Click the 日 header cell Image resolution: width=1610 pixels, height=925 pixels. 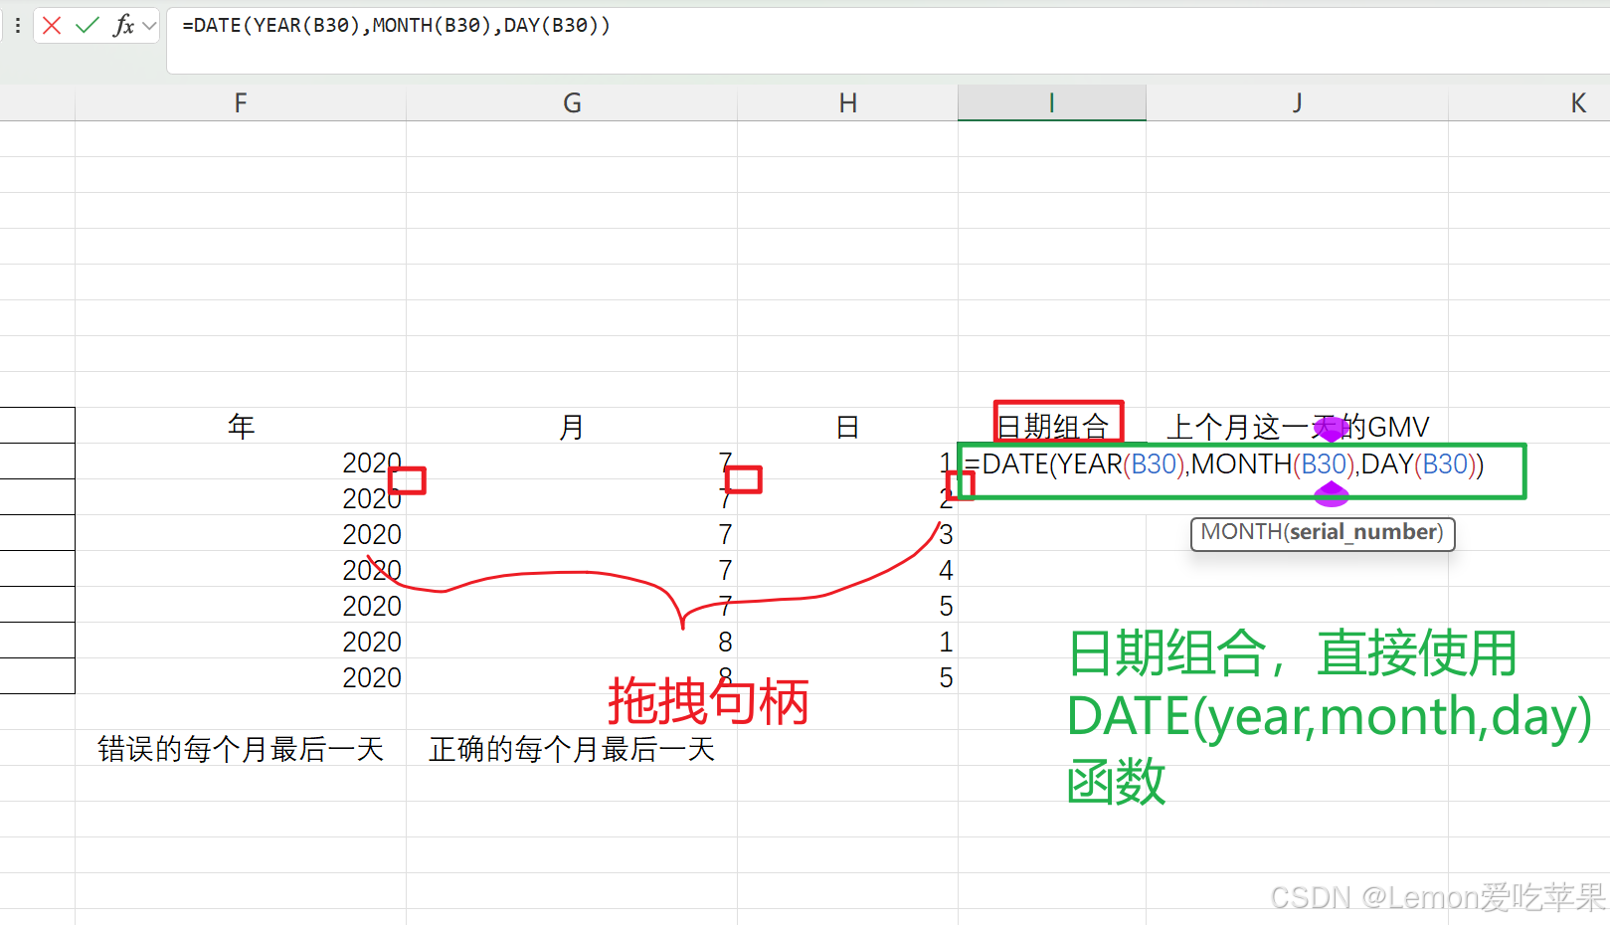pyautogui.click(x=847, y=426)
